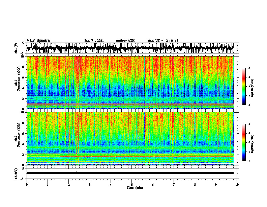The width and height of the screenshot is (267, 207).
Task: Click the ch.2 color scale bar
Action: pos(244,142)
